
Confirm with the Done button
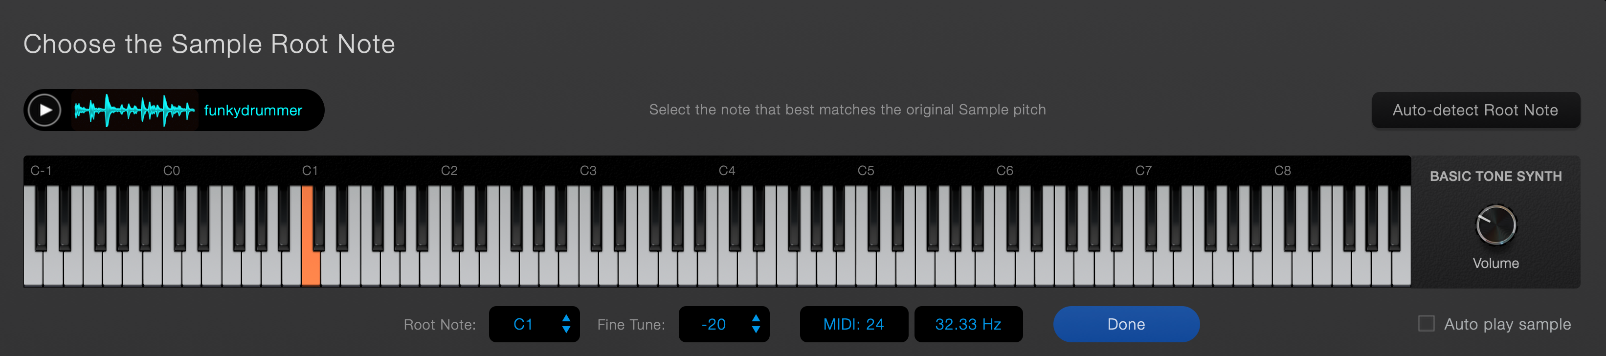tap(1126, 324)
